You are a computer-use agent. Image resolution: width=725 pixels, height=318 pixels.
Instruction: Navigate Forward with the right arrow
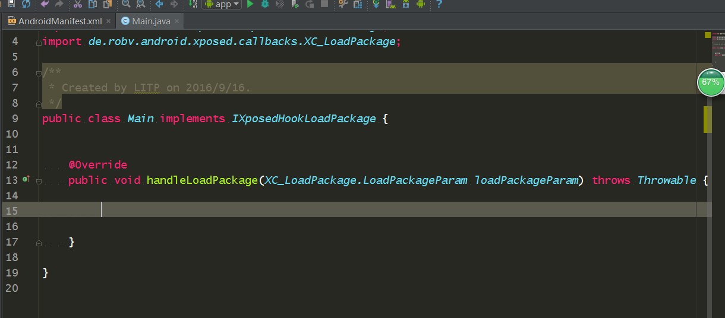174,4
